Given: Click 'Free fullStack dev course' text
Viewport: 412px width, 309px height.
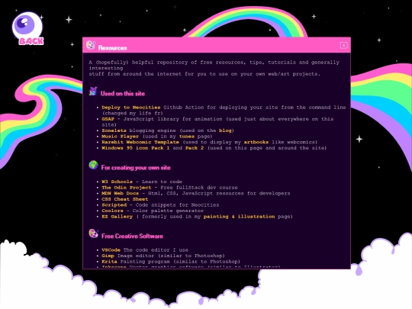Looking at the screenshot, I should (x=199, y=188).
